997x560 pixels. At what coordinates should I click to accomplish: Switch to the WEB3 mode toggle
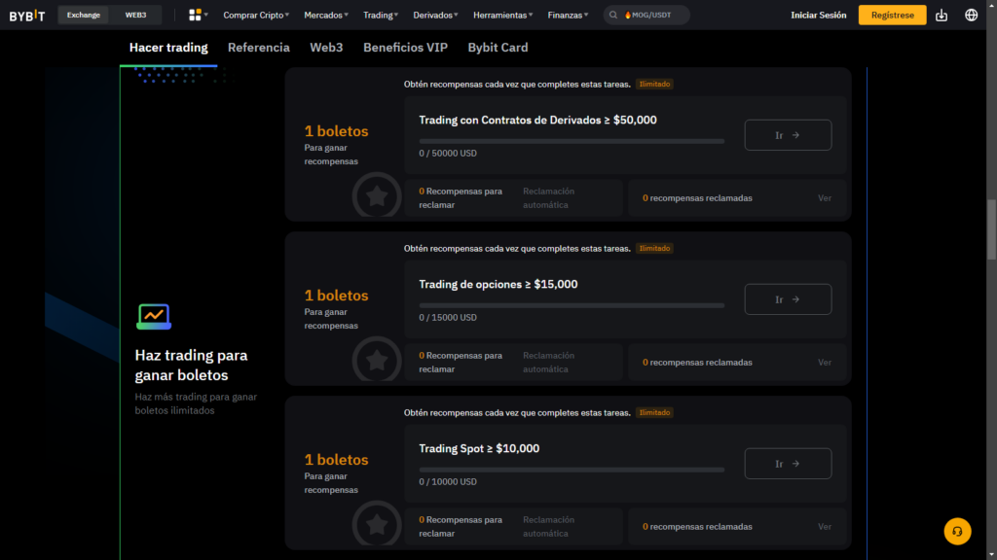135,15
